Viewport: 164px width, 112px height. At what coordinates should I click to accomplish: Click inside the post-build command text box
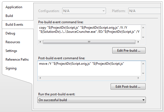pyautogui.click(x=89, y=69)
